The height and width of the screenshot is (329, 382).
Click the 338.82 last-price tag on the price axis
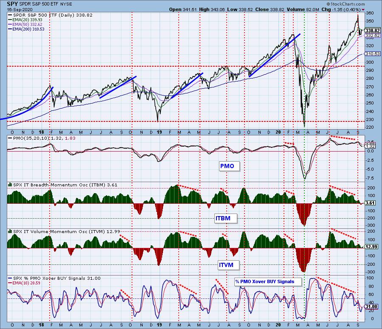click(373, 31)
